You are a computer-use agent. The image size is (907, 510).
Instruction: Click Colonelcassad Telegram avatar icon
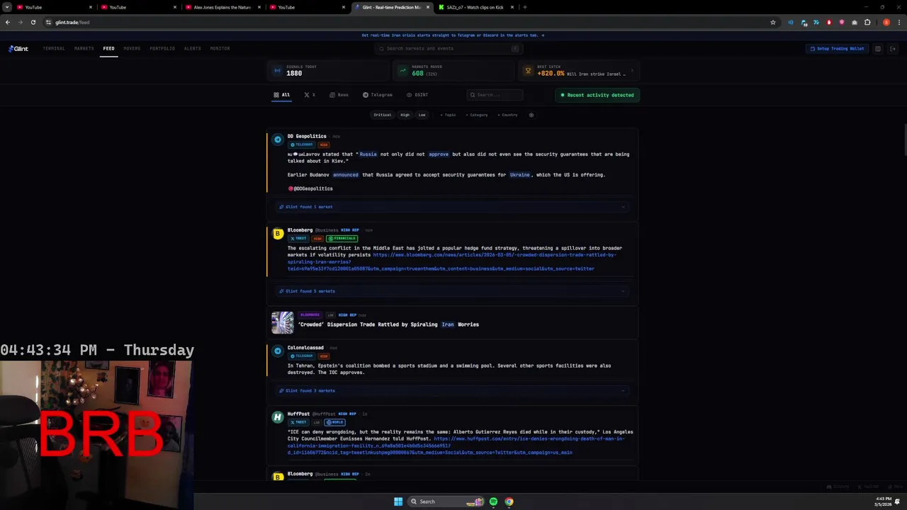(x=278, y=351)
